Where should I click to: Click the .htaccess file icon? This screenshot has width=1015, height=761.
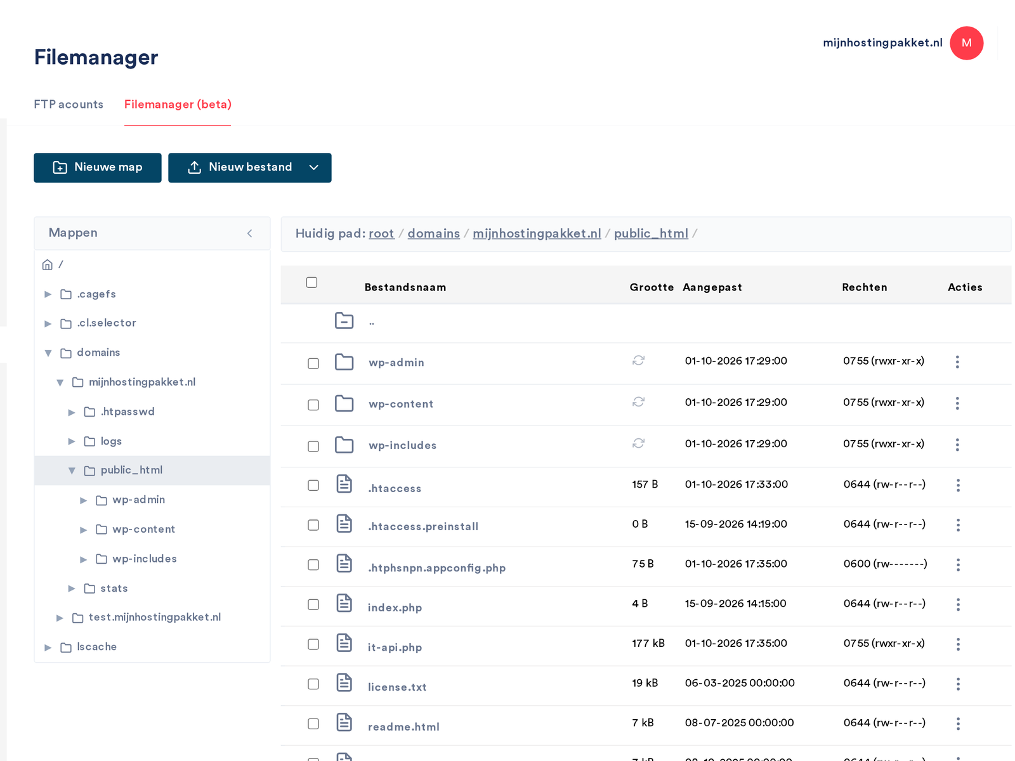click(344, 484)
